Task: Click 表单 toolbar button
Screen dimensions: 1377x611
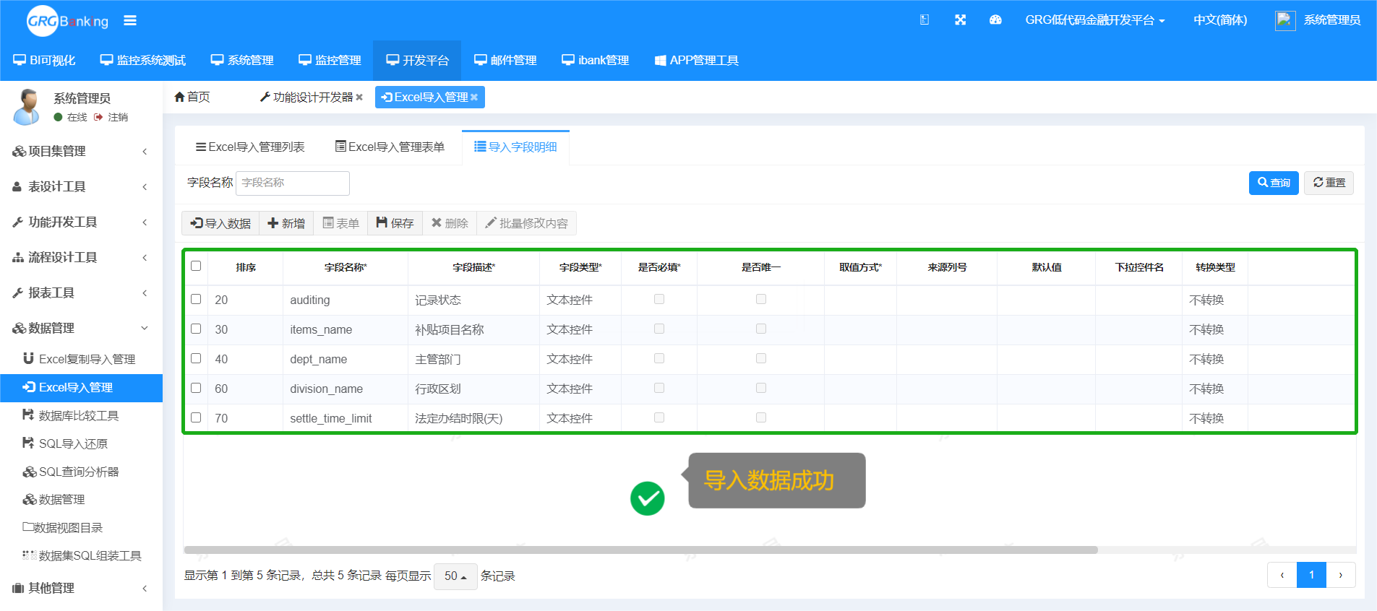Action: 340,223
